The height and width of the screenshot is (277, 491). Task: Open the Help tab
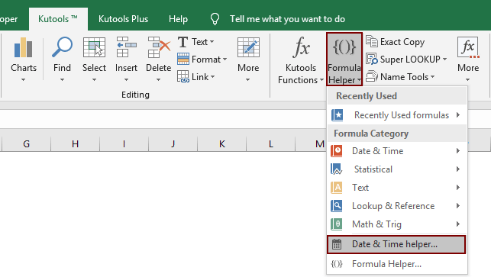pyautogui.click(x=178, y=19)
